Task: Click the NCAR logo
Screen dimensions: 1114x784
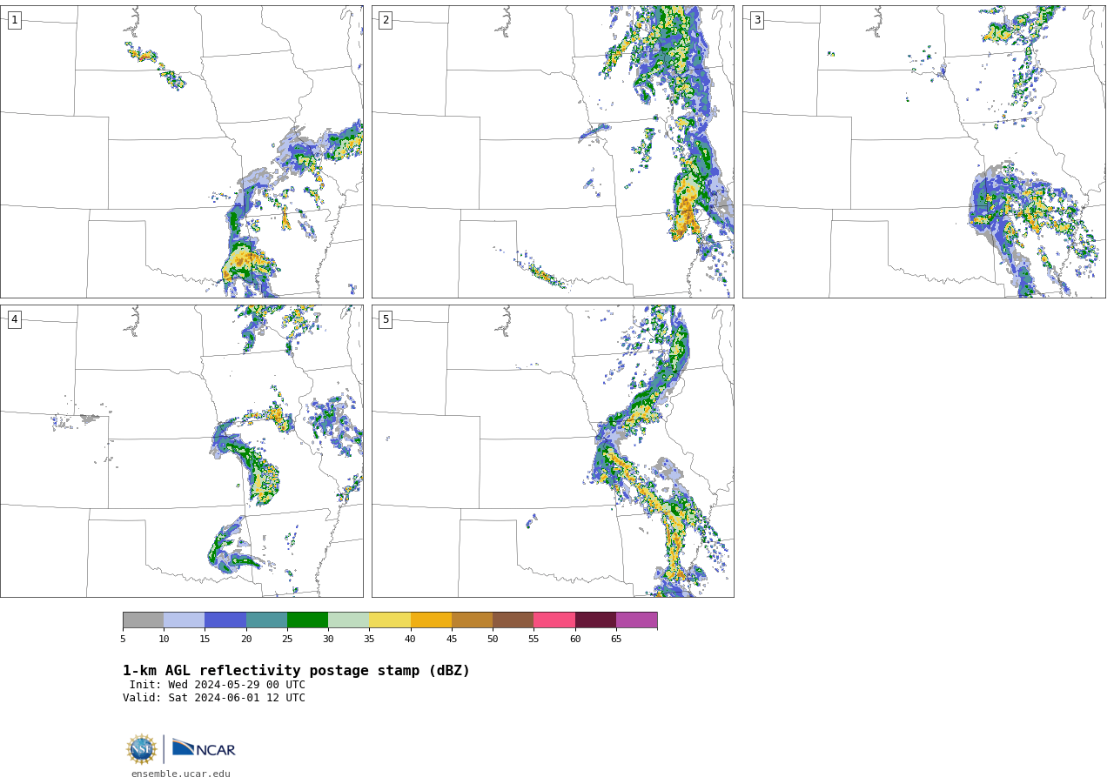Action: tap(204, 748)
